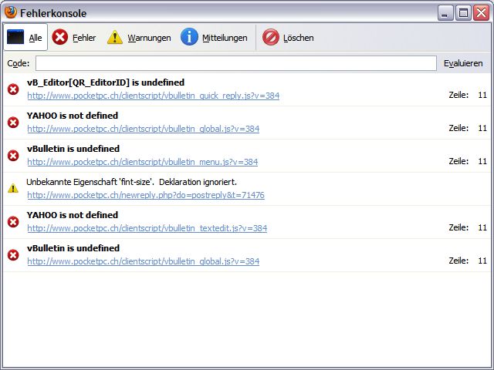The width and height of the screenshot is (494, 370).
Task: Select 'Unbekannte Eigenschaft fint-size' warning text
Action: coord(131,182)
